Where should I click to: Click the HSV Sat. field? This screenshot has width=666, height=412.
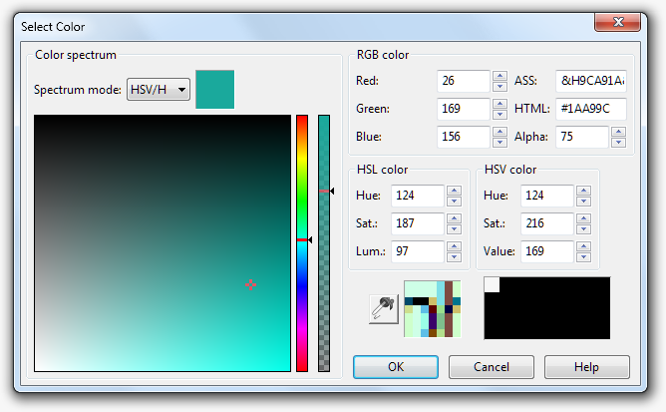pyautogui.click(x=547, y=223)
